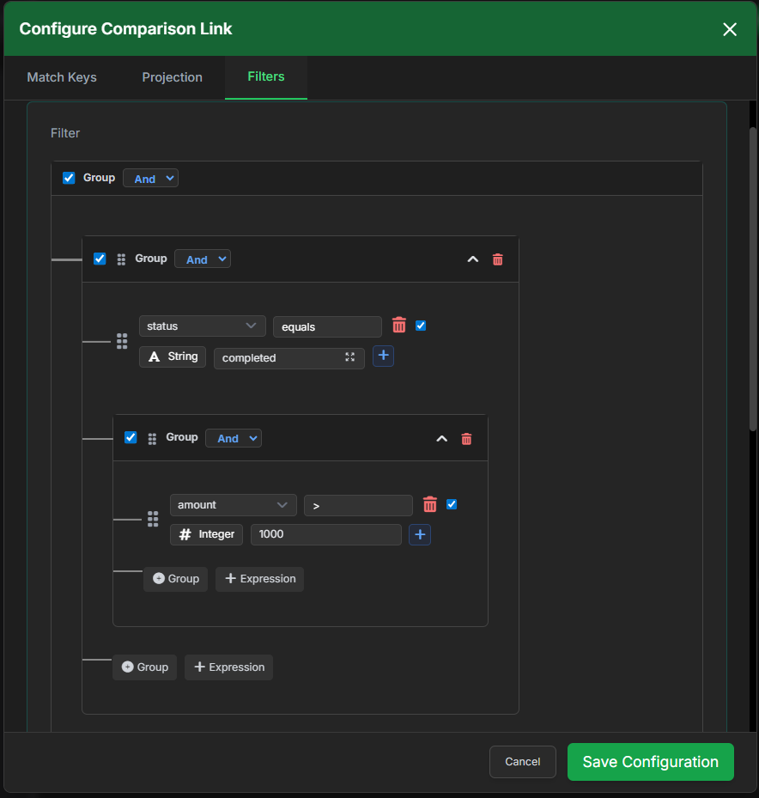The height and width of the screenshot is (798, 759).
Task: Disable the amount expression checkbox
Action: click(x=452, y=504)
